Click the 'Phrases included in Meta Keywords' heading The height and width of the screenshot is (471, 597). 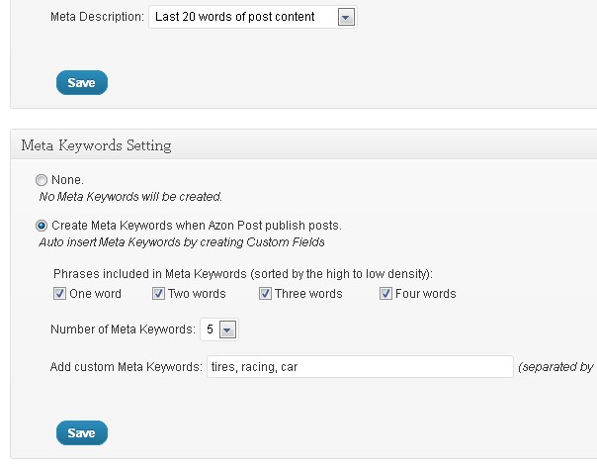pyautogui.click(x=243, y=274)
